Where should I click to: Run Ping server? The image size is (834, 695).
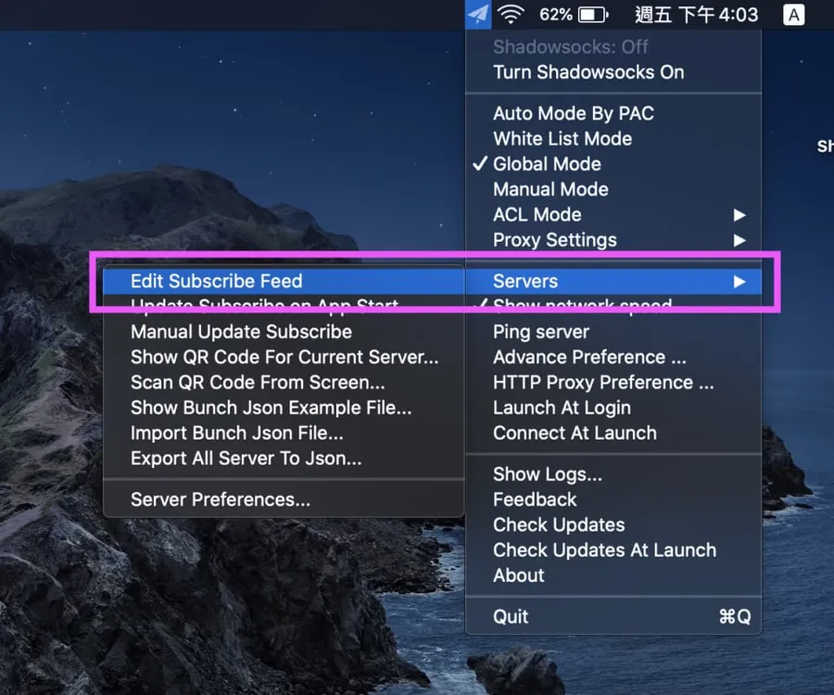[613, 332]
